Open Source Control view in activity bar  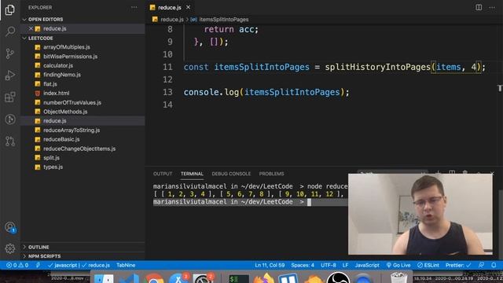click(10, 53)
